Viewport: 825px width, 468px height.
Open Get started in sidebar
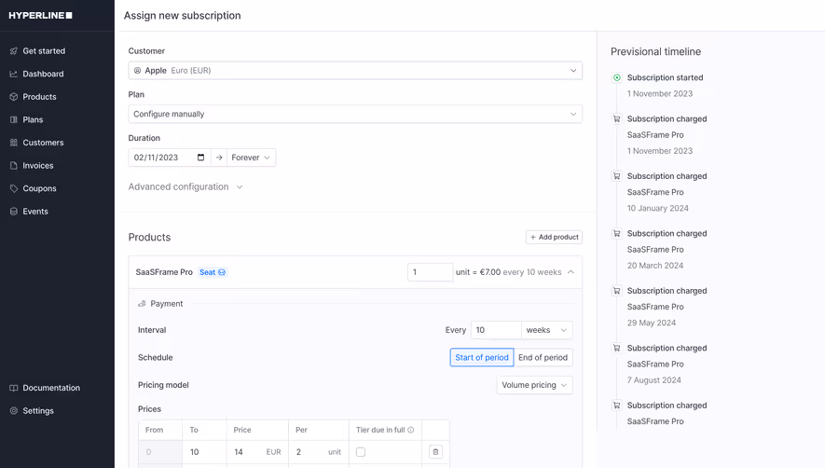coord(44,51)
